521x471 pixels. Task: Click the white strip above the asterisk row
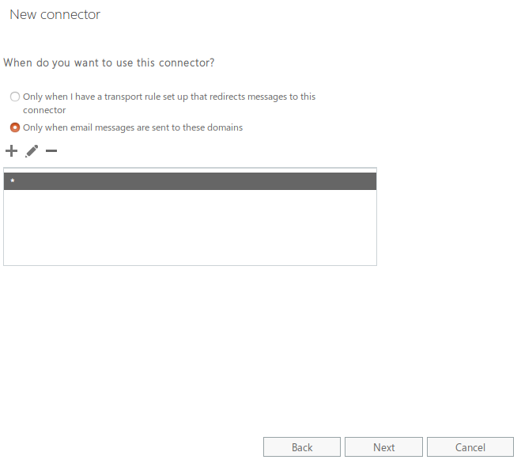tap(190, 170)
